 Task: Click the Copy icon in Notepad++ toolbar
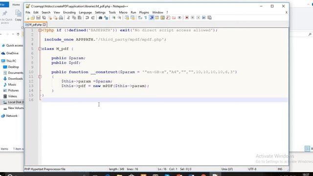point(74,18)
